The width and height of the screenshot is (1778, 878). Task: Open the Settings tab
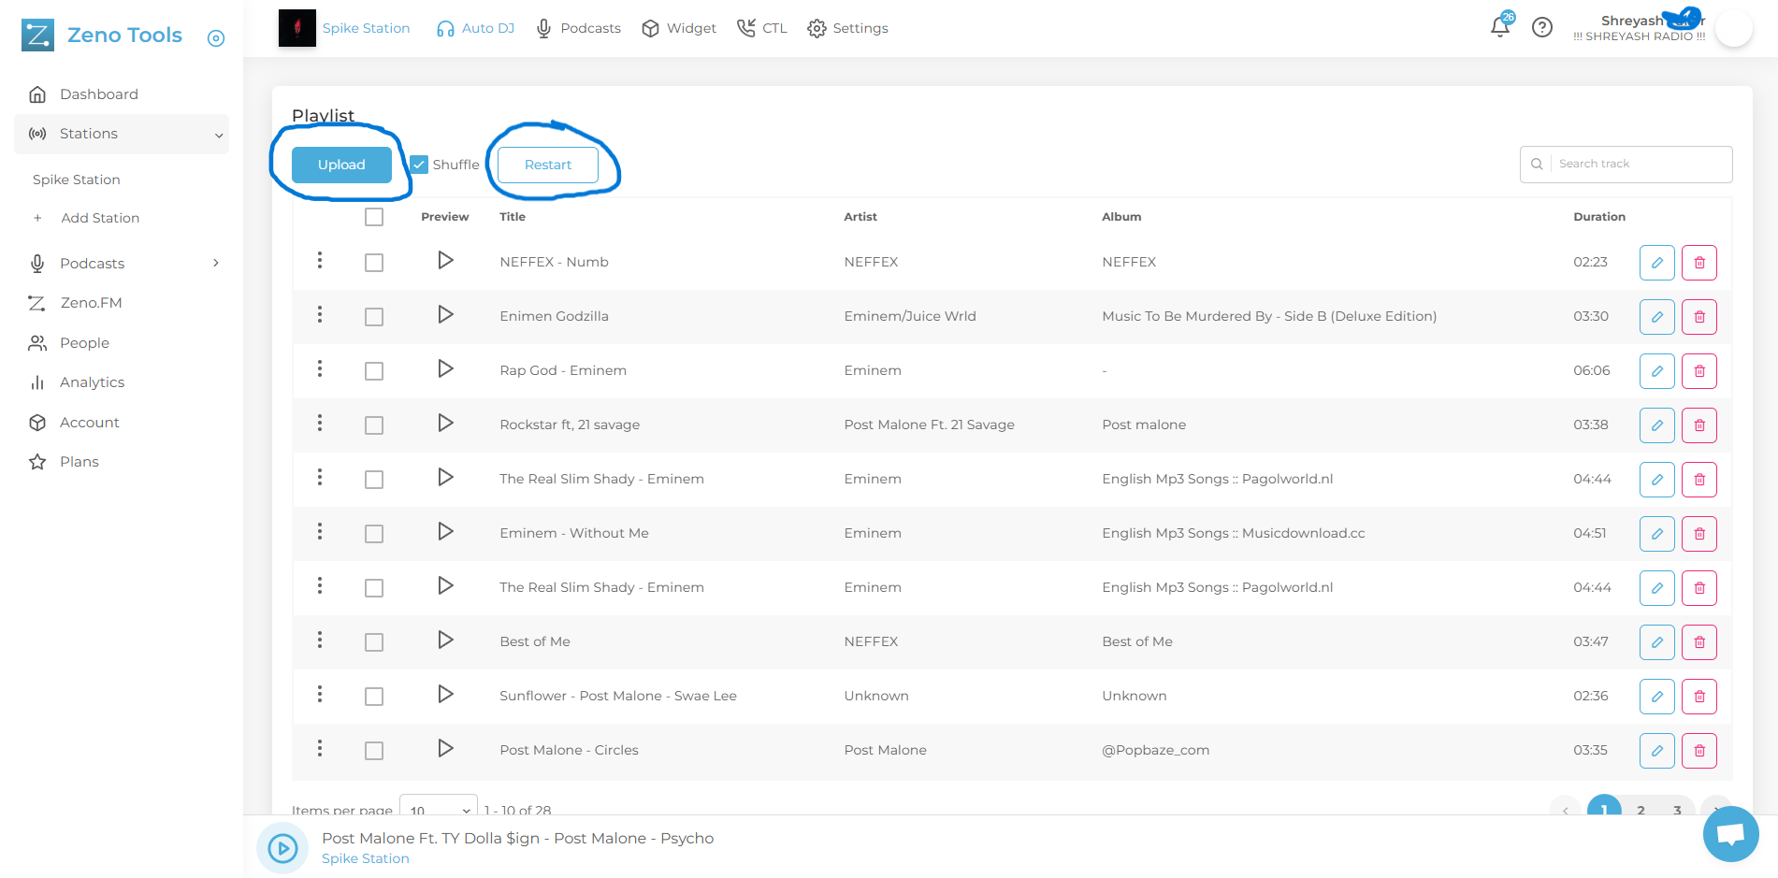click(848, 28)
